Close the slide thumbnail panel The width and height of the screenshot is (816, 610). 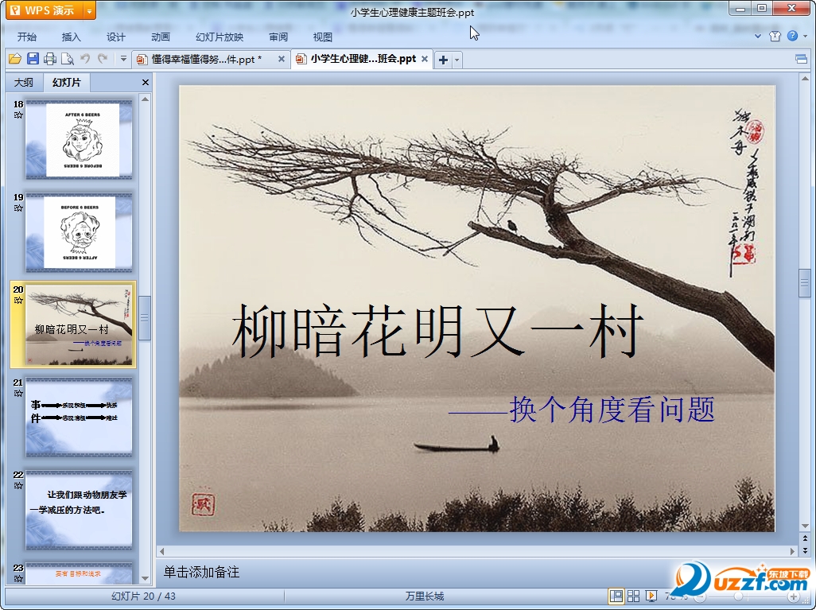click(146, 82)
